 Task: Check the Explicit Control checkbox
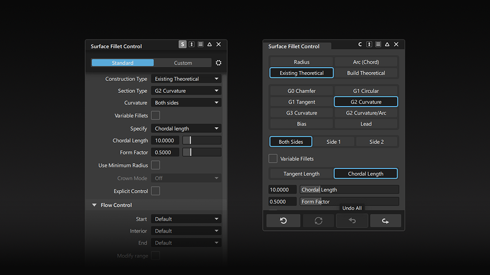(156, 191)
